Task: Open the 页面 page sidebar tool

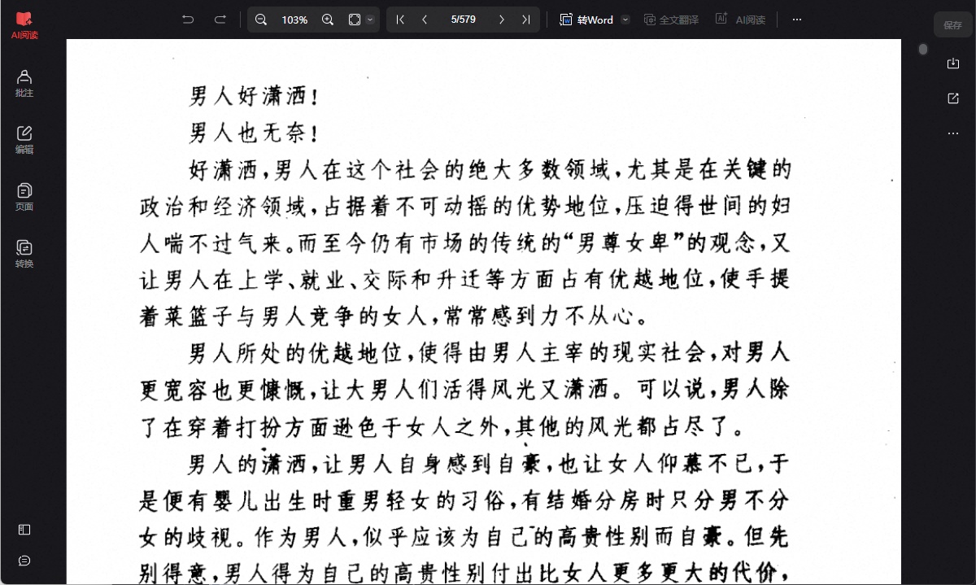Action: click(24, 198)
